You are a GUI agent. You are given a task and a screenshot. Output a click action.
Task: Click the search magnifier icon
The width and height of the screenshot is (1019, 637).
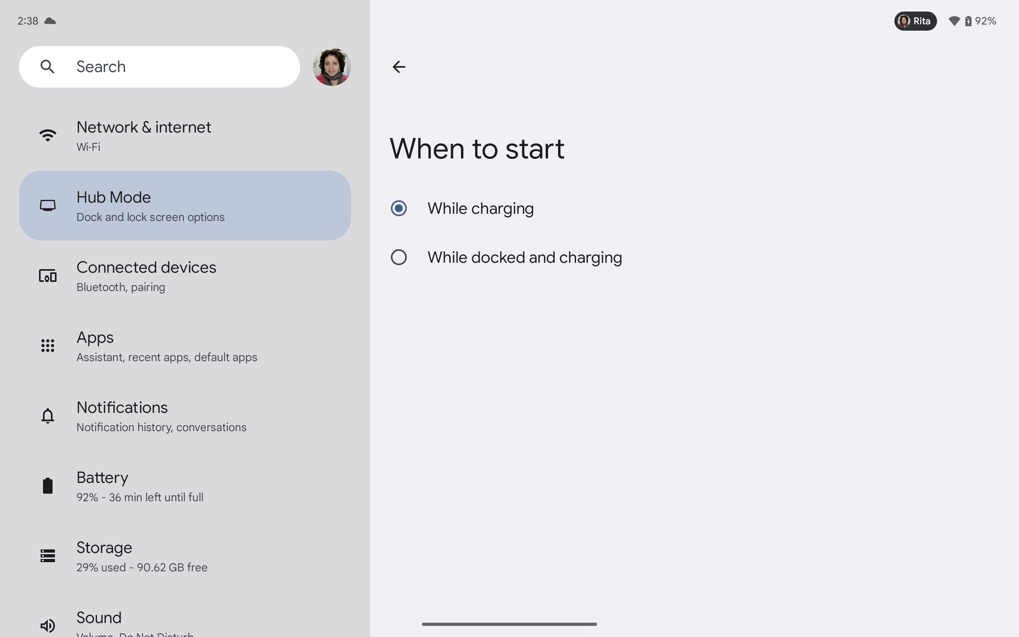click(48, 66)
